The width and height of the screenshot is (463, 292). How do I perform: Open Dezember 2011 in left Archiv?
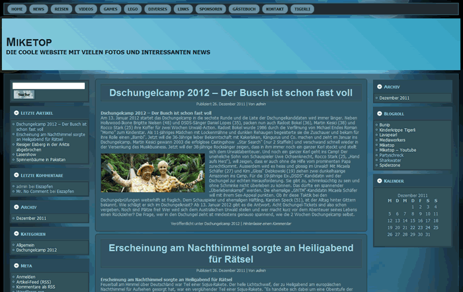coord(31,218)
